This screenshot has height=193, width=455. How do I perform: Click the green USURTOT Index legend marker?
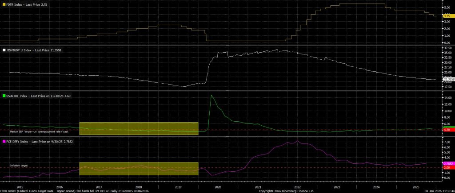click(4, 96)
